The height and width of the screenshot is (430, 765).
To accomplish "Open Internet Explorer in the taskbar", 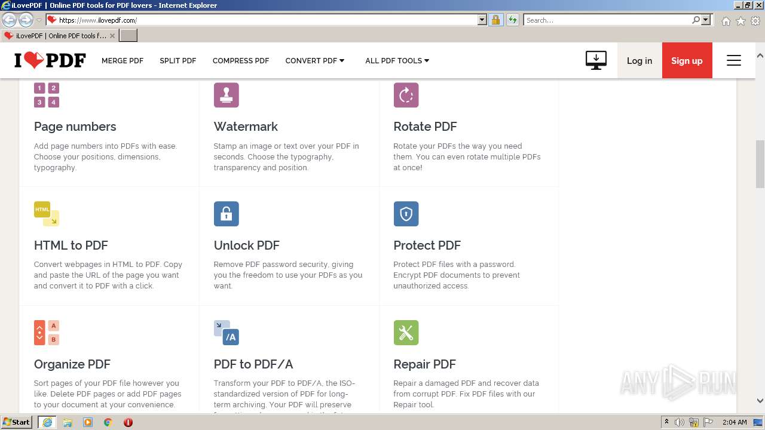I will pos(47,422).
